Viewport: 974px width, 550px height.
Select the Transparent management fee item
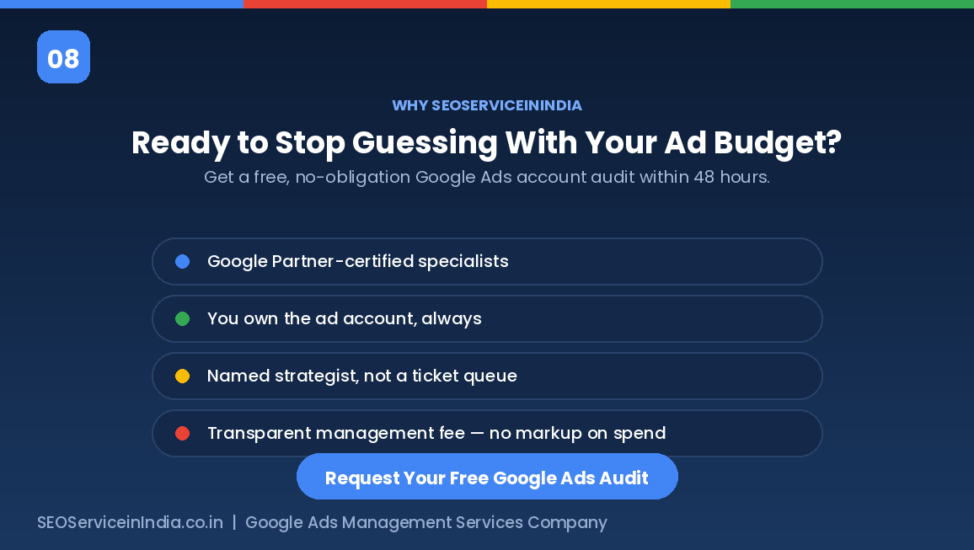487,433
